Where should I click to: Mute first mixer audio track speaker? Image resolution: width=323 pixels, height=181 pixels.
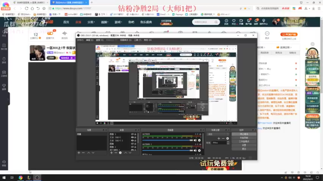[x=195, y=140]
